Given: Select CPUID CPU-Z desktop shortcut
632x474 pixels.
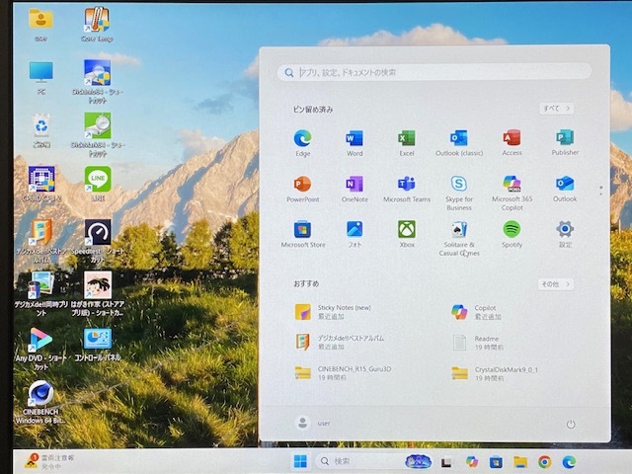Looking at the screenshot, I should (x=41, y=184).
